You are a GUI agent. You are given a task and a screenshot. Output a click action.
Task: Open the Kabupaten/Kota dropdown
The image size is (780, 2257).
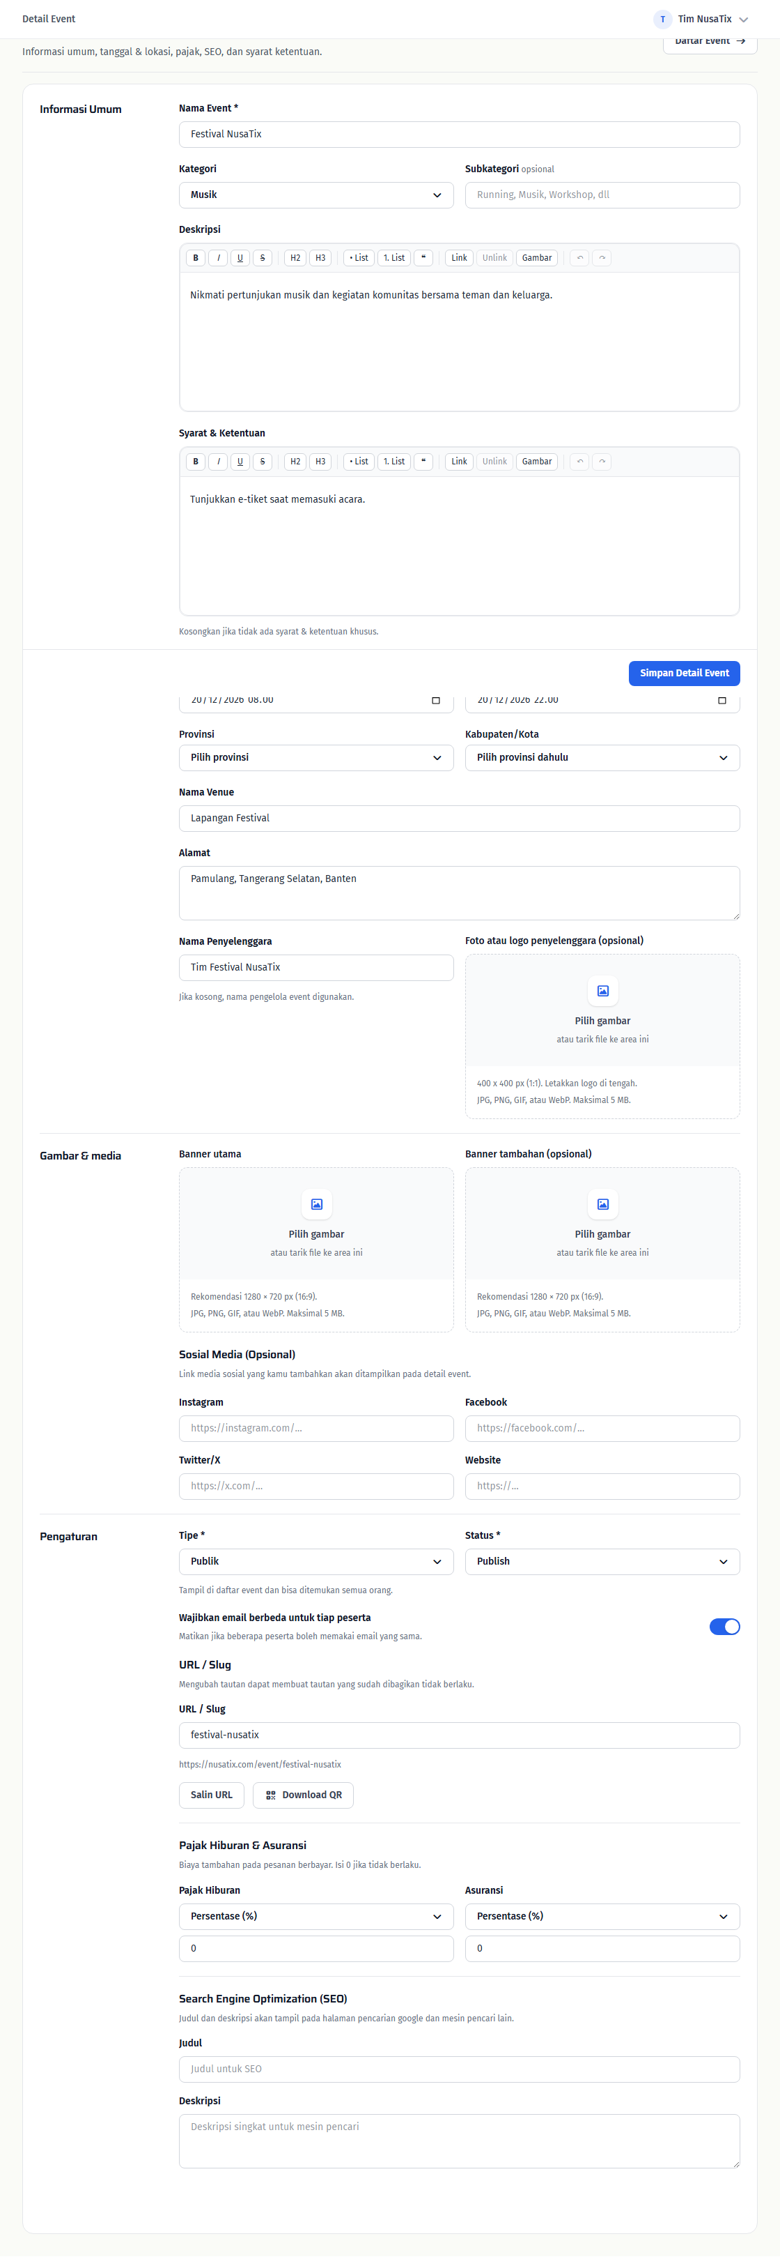602,758
